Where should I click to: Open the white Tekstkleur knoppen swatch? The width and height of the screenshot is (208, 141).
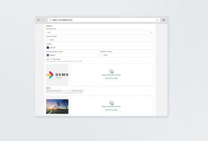point(102,55)
